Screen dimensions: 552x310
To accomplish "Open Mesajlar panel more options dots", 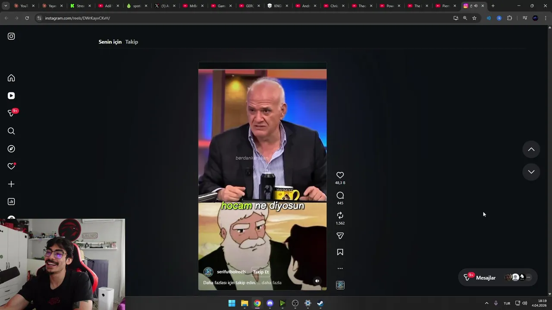I will pyautogui.click(x=528, y=278).
